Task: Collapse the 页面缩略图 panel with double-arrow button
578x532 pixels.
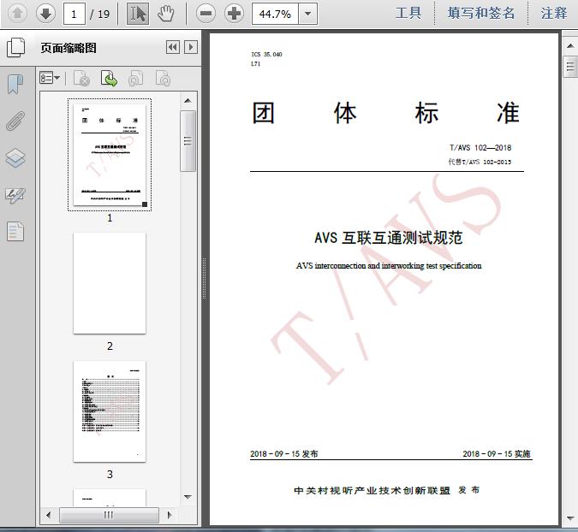Action: tap(172, 48)
